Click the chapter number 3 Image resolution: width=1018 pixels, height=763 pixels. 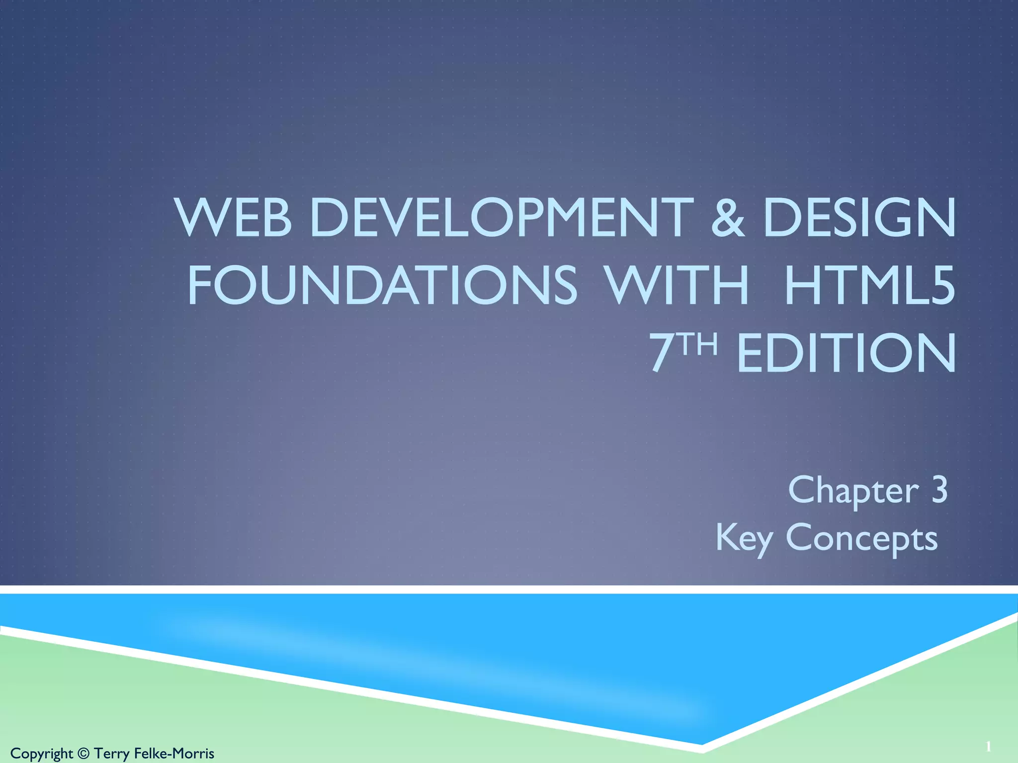point(939,489)
